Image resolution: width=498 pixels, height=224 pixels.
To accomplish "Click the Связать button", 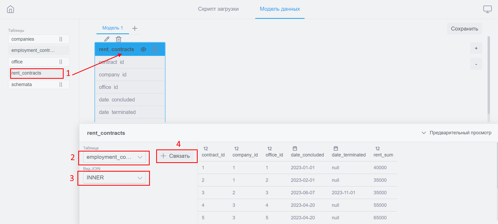I will (176, 156).
